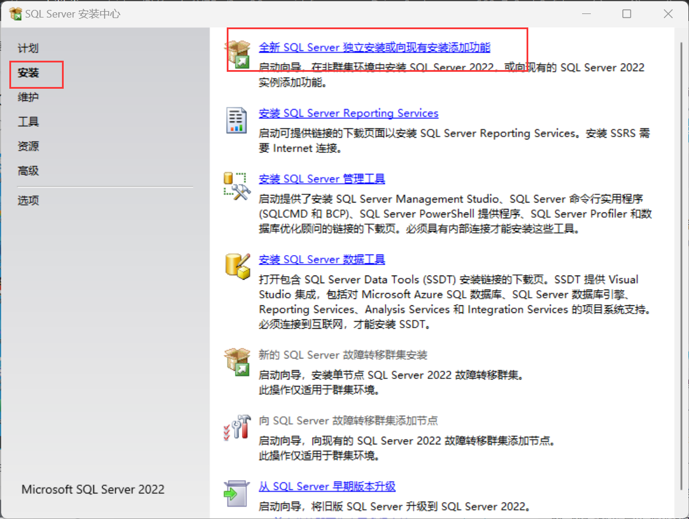This screenshot has height=519, width=689.
Task: Click the management tools hammer-wrench icon
Action: (x=237, y=186)
